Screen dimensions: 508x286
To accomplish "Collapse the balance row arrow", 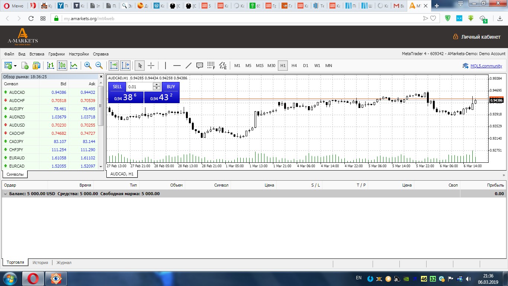I will pyautogui.click(x=6, y=194).
